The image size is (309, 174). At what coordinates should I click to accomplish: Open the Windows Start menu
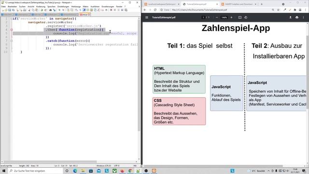[x=4, y=171]
